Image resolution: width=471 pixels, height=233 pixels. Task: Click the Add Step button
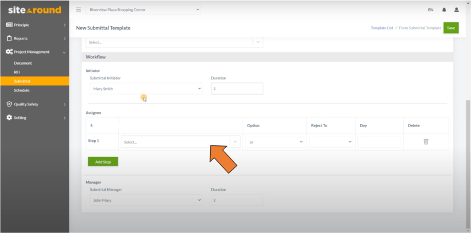pos(103,162)
